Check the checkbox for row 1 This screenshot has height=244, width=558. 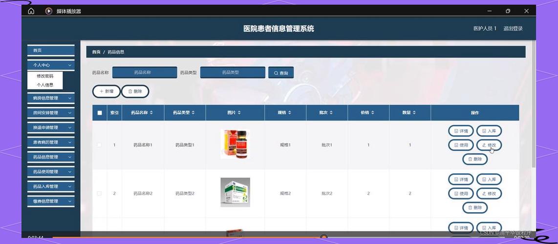[99, 145]
